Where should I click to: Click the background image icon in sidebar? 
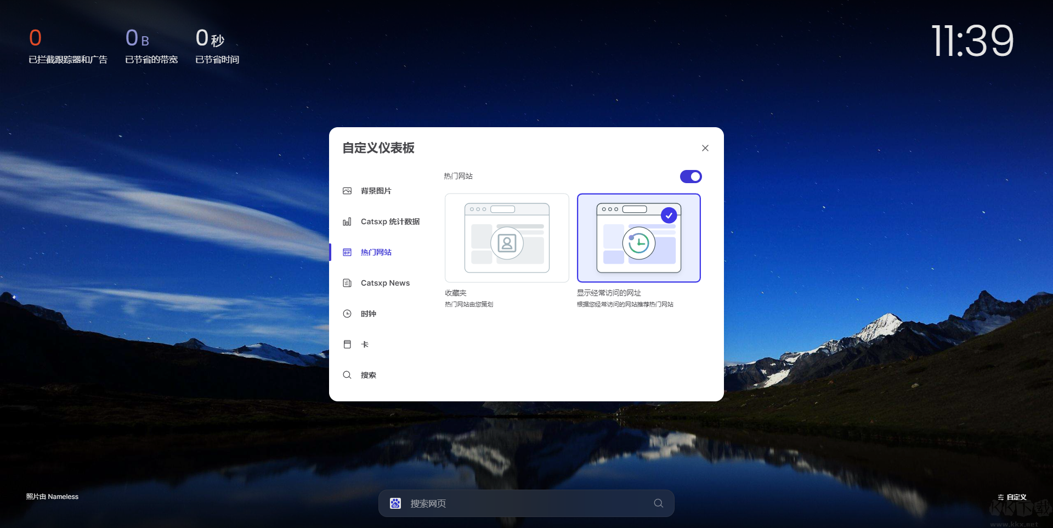pos(347,191)
